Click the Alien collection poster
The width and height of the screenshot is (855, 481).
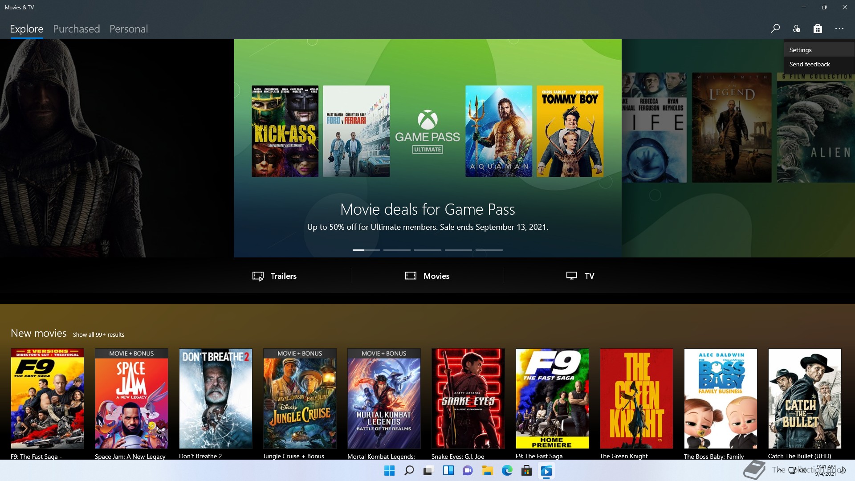tap(816, 127)
